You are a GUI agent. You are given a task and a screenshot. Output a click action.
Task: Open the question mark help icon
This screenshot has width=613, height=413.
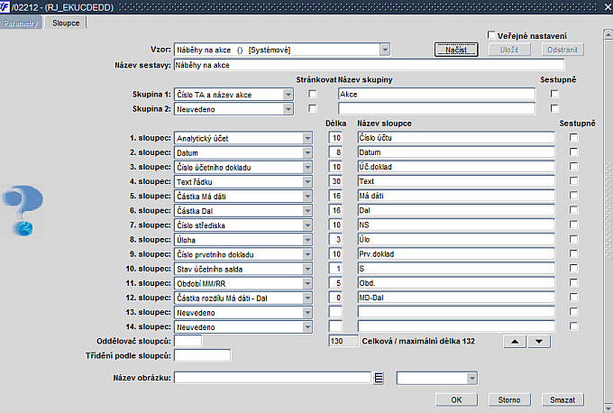pyautogui.click(x=23, y=210)
